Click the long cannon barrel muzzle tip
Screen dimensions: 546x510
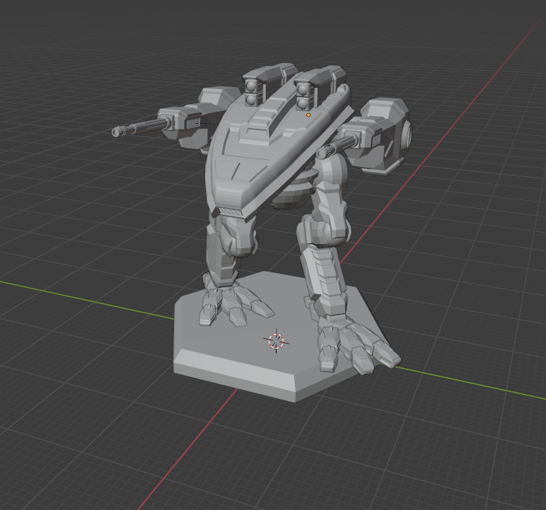116,132
